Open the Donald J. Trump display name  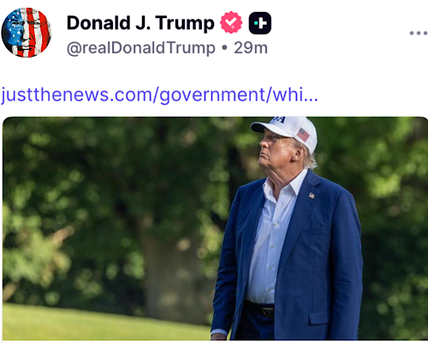pos(140,23)
